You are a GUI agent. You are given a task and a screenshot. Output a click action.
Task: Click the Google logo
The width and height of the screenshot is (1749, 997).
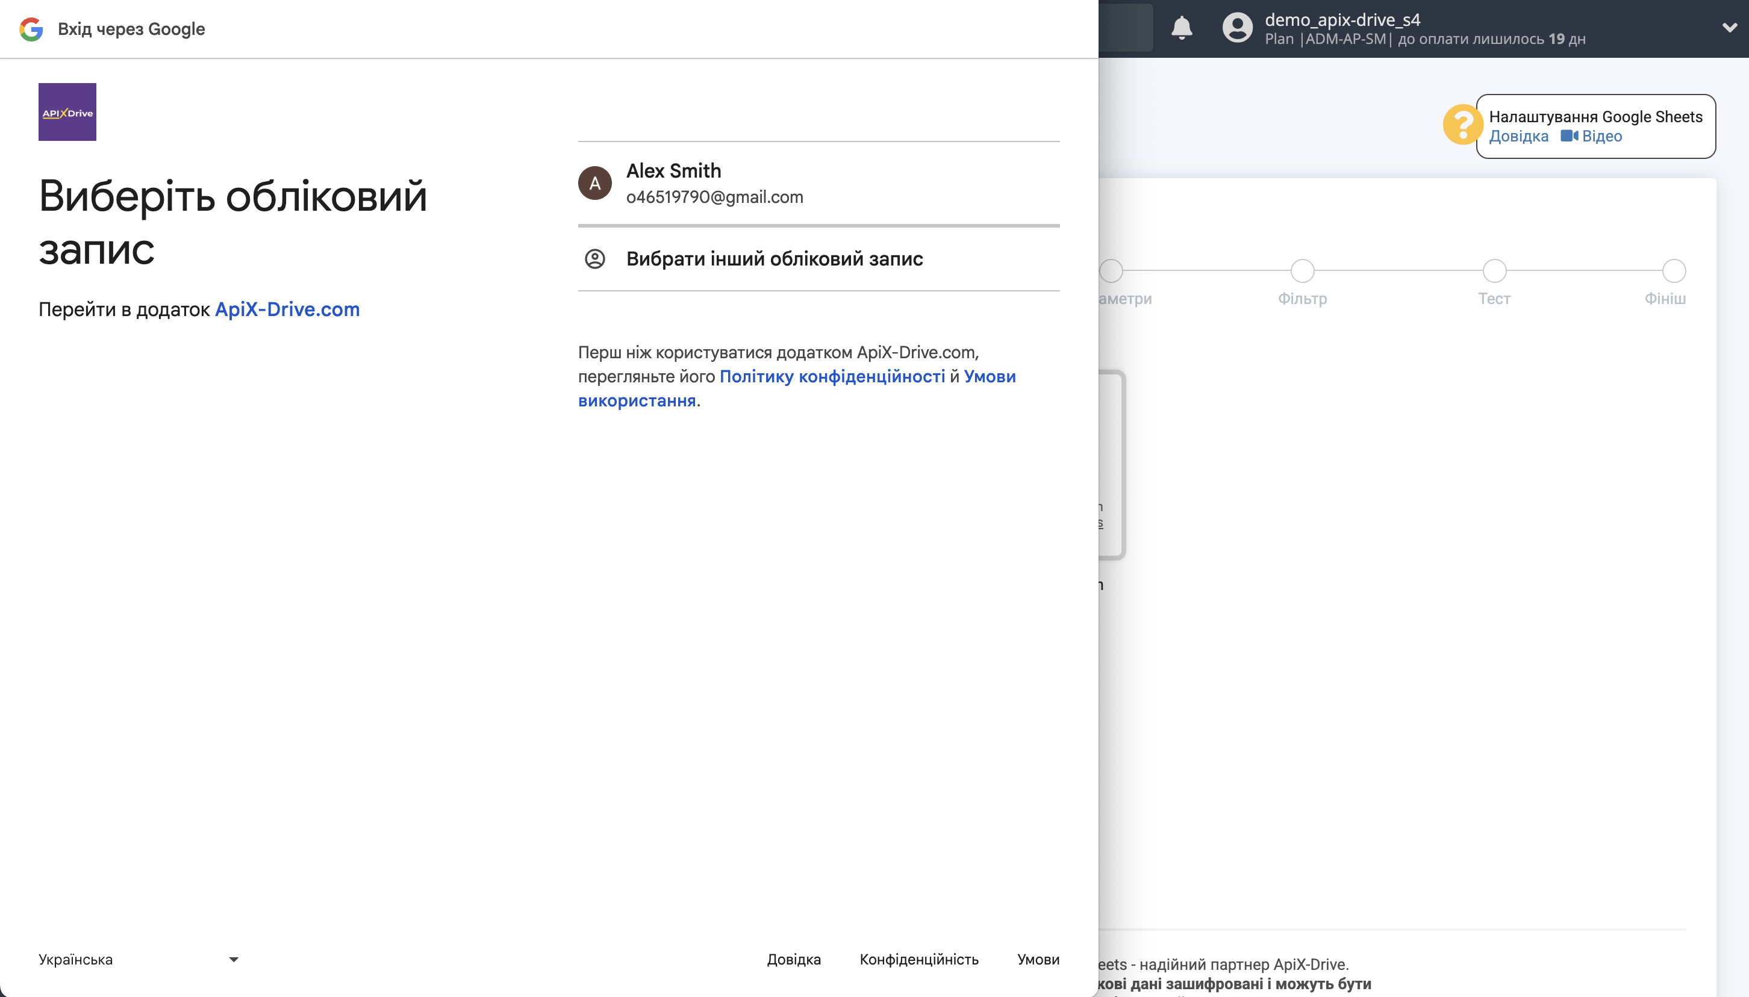(x=30, y=28)
